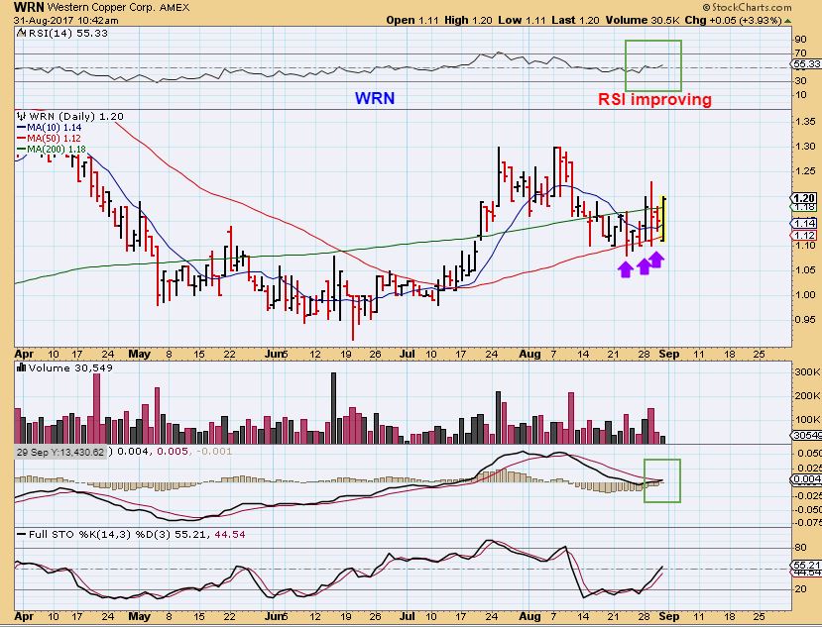The height and width of the screenshot is (627, 822).
Task: Click the Sep label on bottom date axis
Action: pos(669,616)
